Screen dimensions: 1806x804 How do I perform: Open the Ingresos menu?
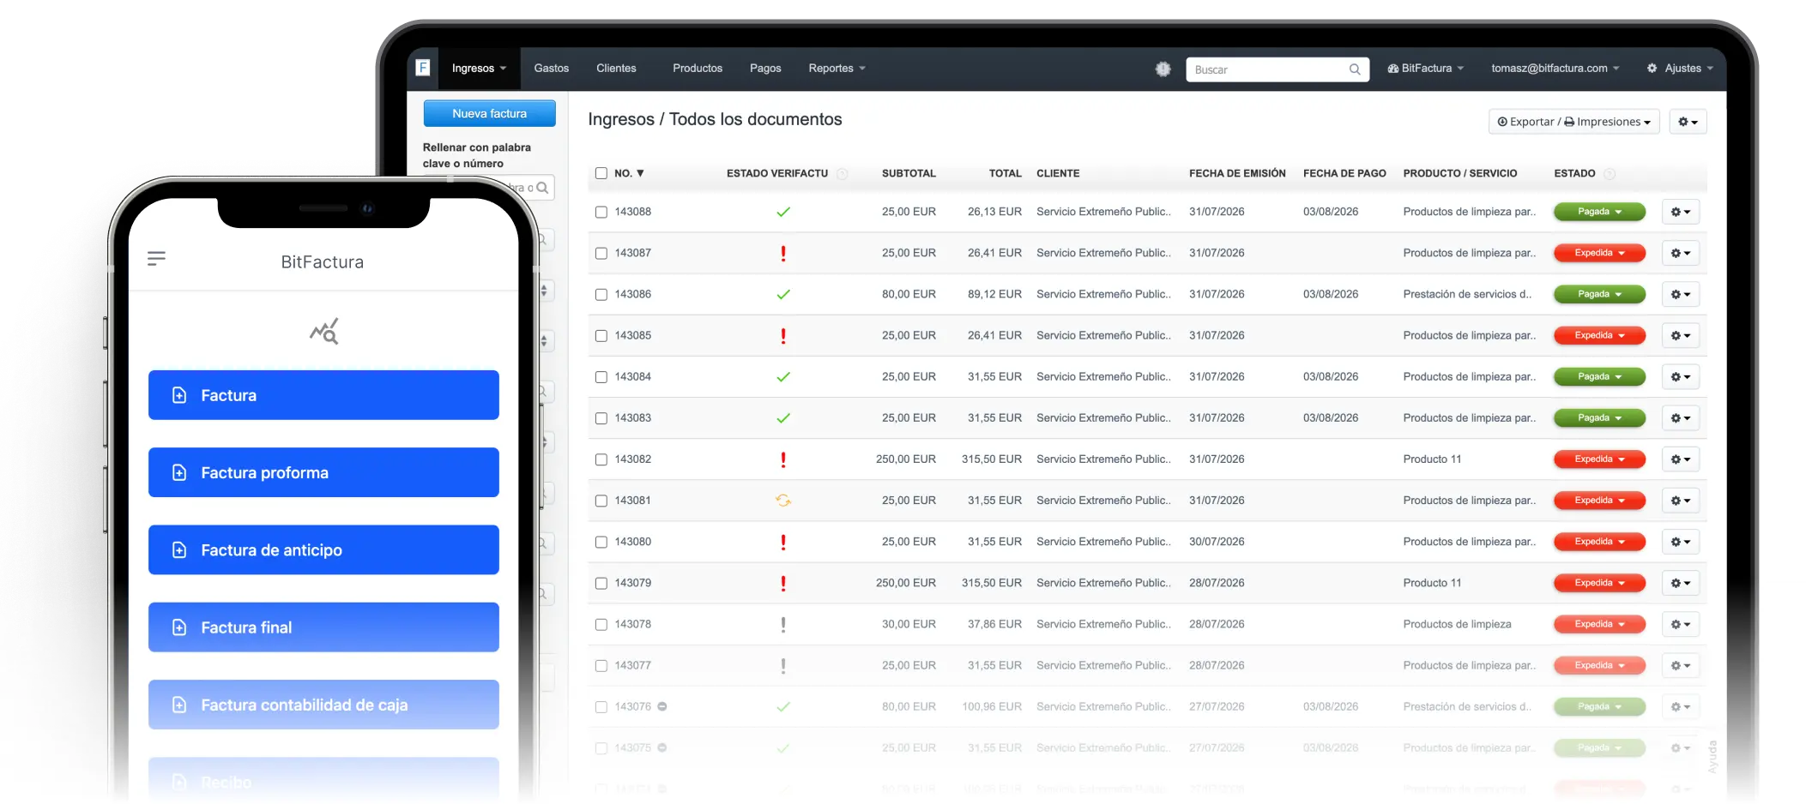point(479,69)
